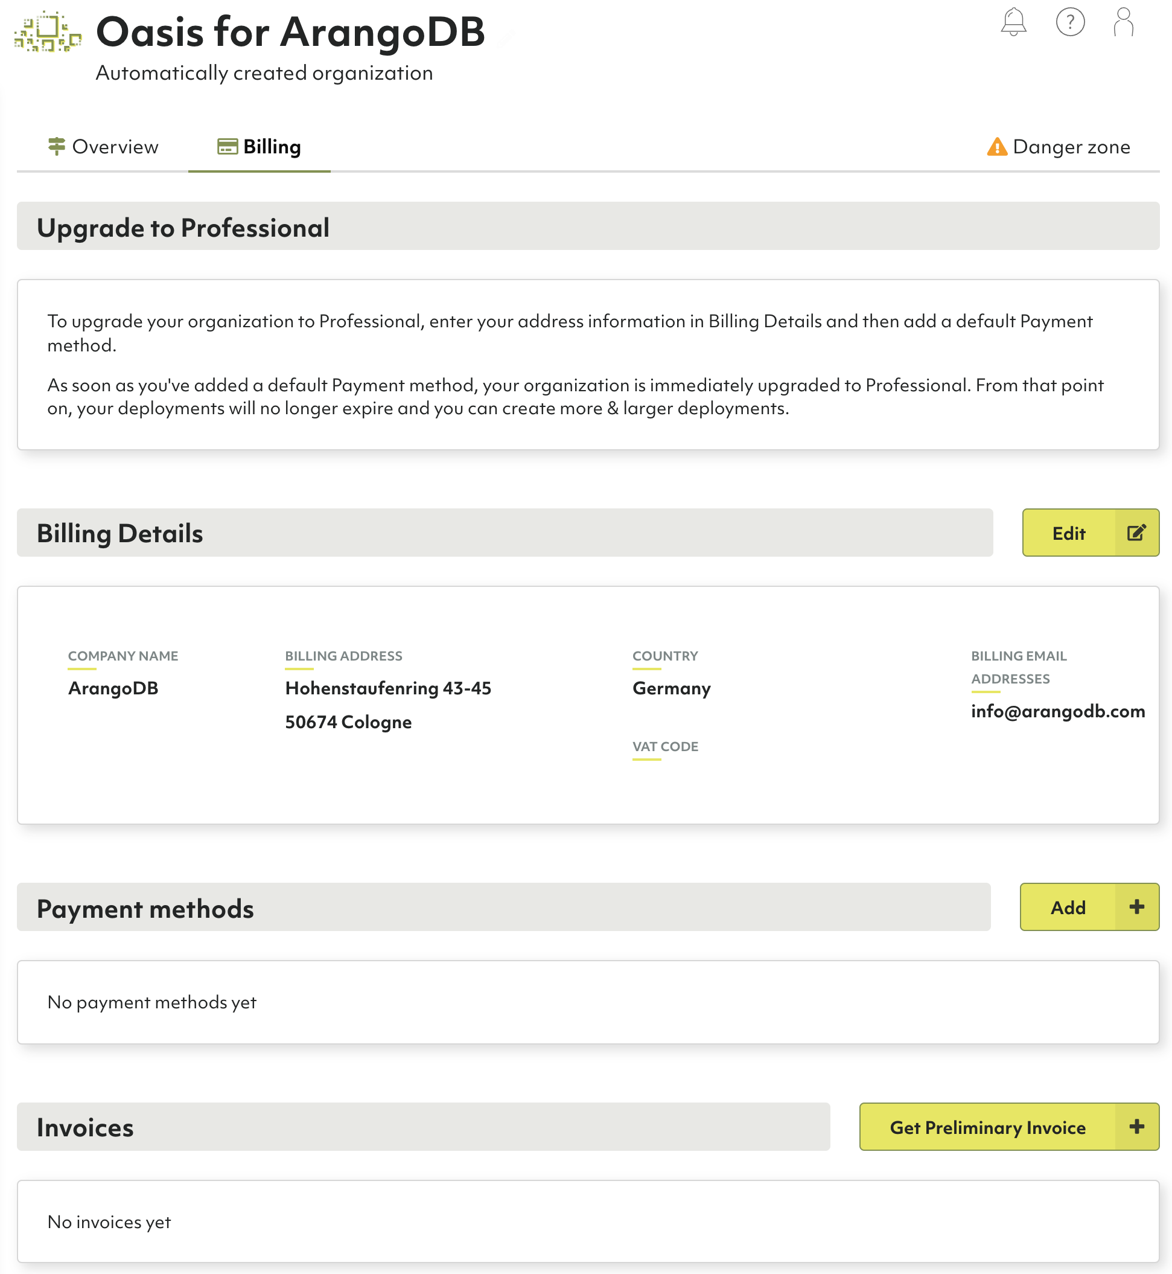The image size is (1172, 1274).
Task: Open the notifications bell
Action: coord(1013,22)
